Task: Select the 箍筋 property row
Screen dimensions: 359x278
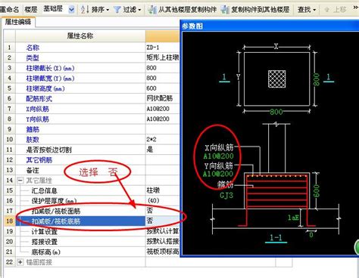Action: tap(80, 129)
